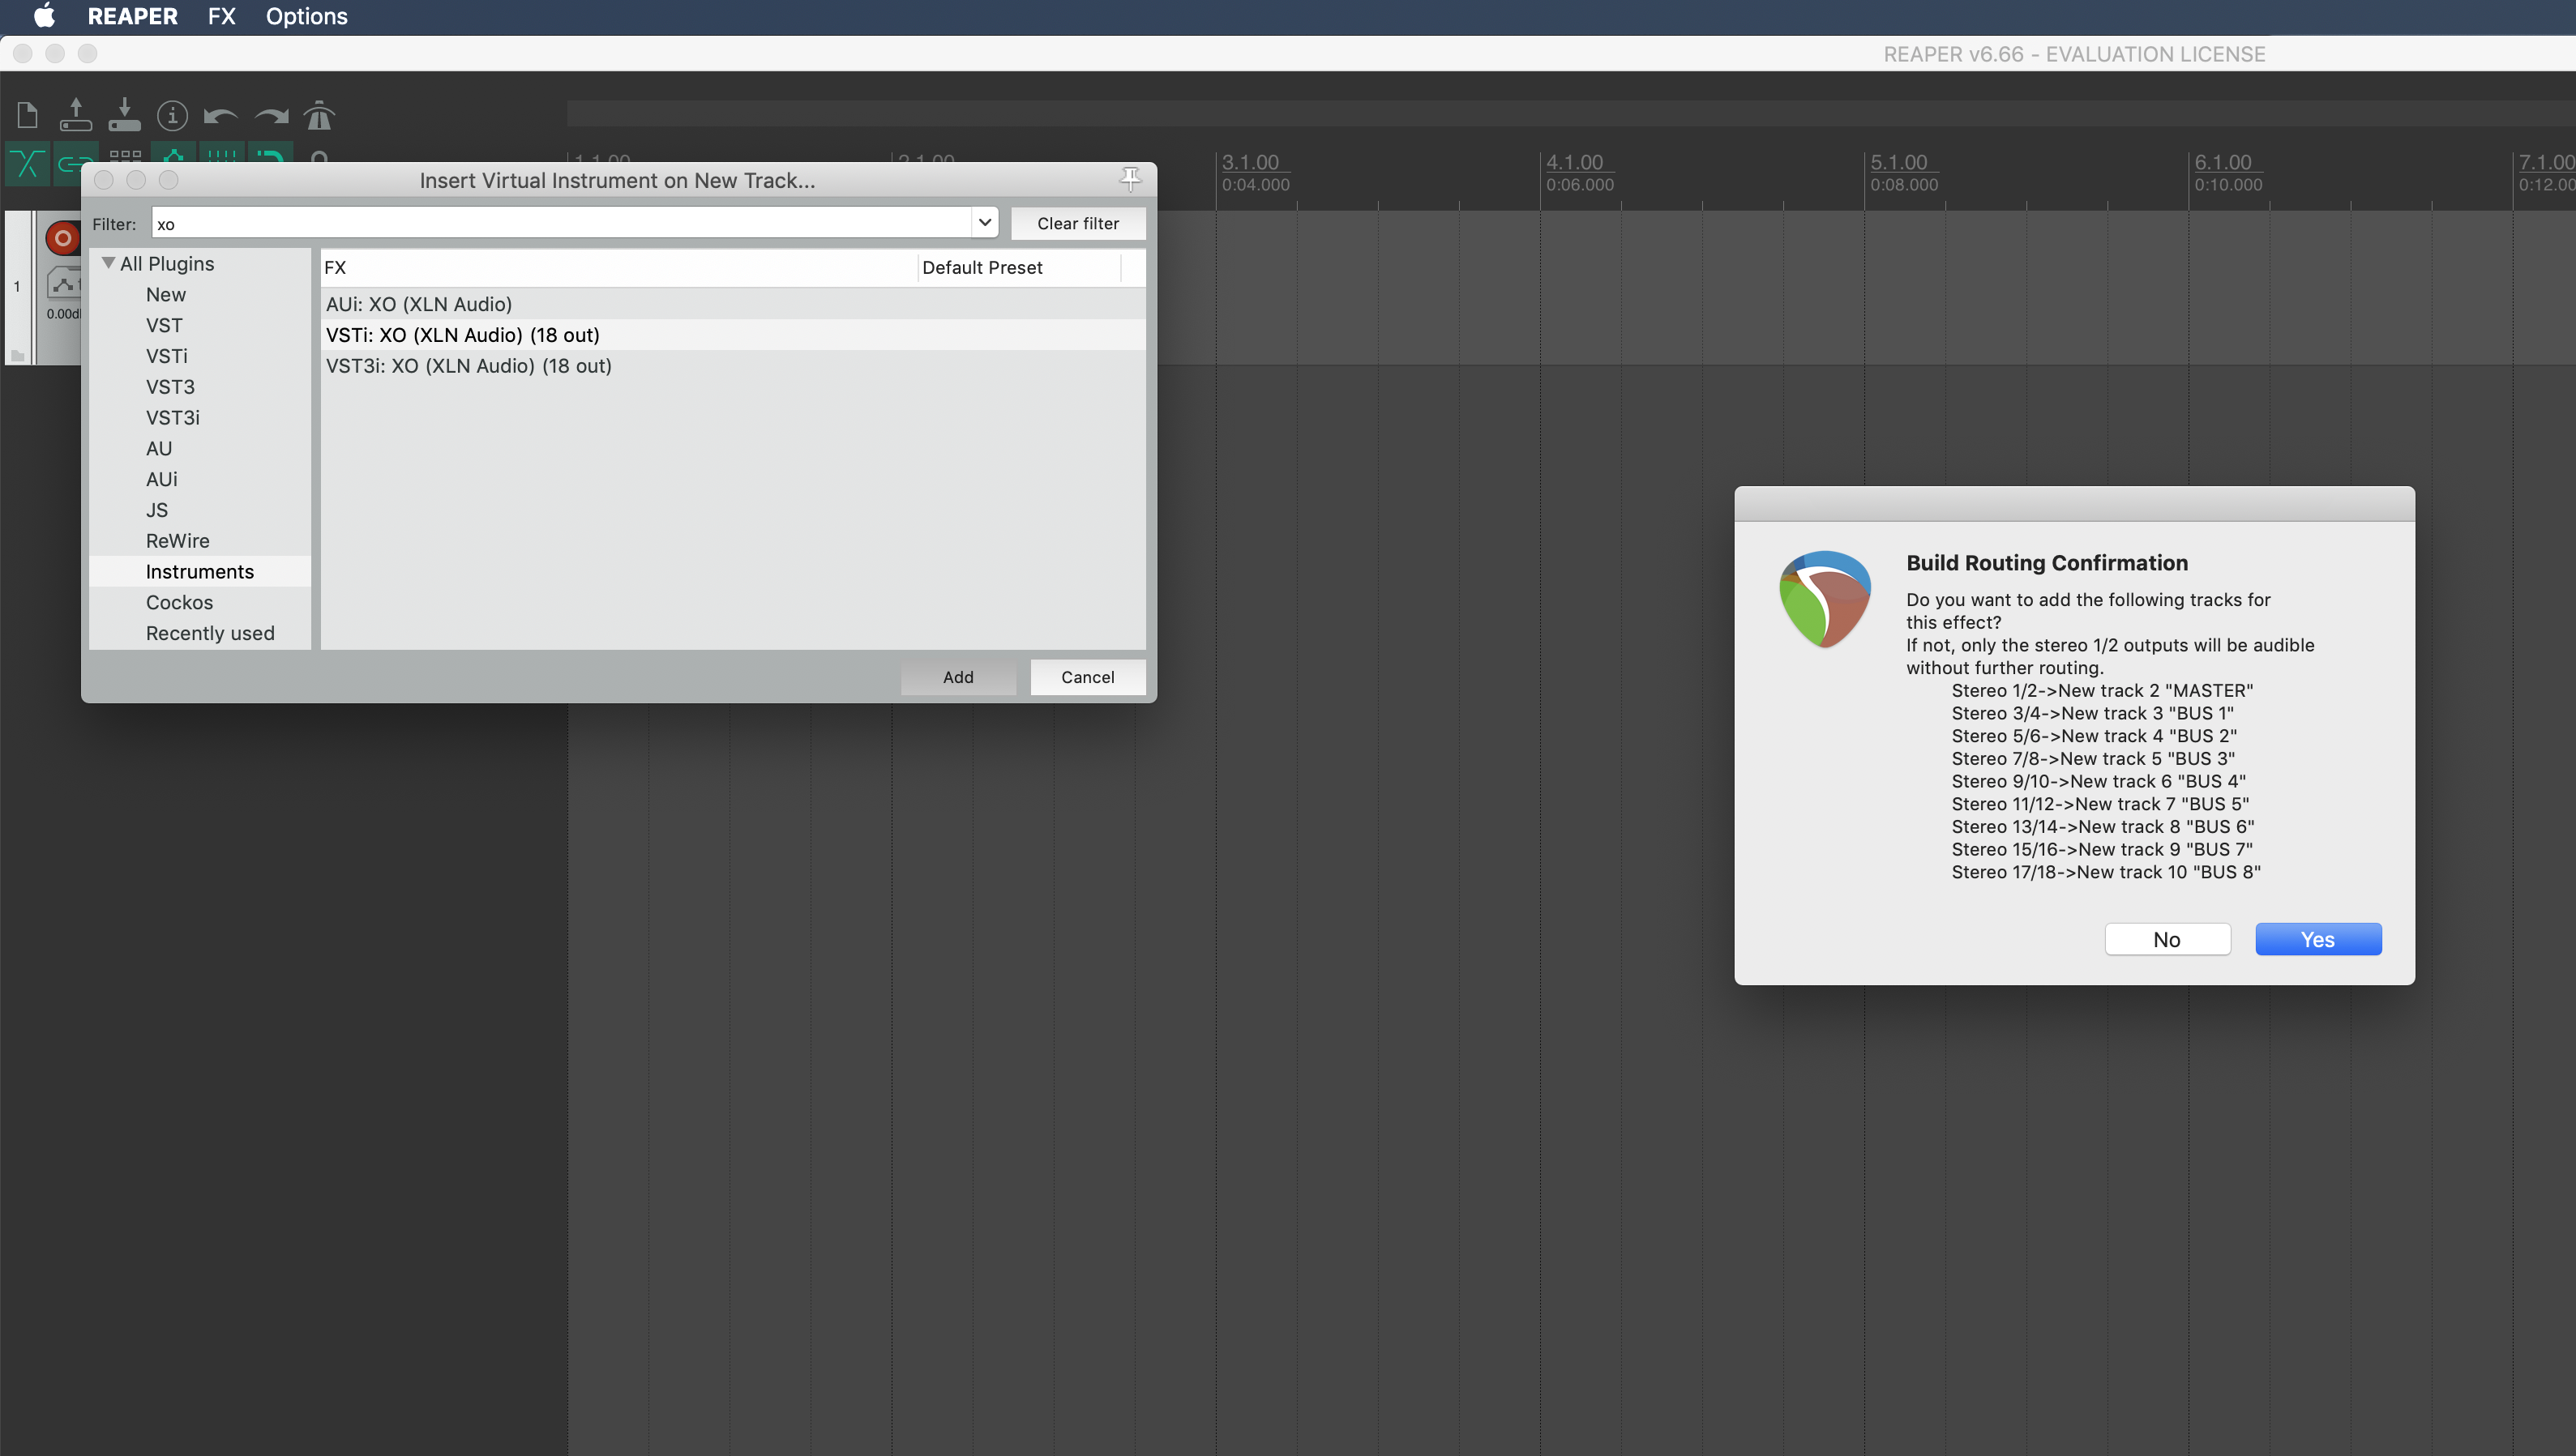Click the Open project upload icon
Screen dimensions: 2576x1456
(75, 115)
